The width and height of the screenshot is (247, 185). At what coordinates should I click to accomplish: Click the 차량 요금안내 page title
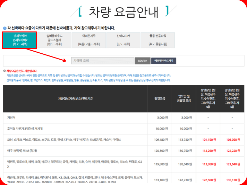[123, 12]
